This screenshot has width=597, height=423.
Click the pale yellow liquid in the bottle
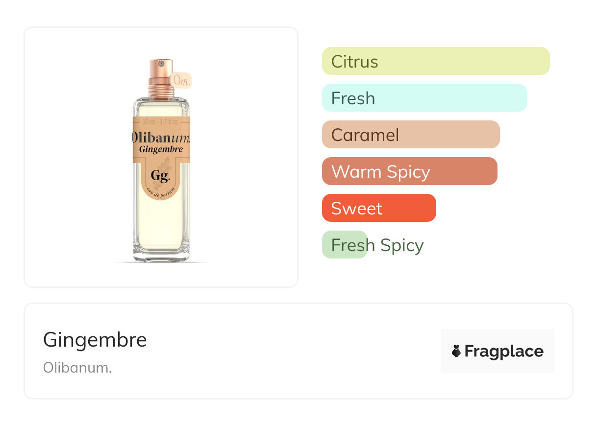pyautogui.click(x=161, y=225)
